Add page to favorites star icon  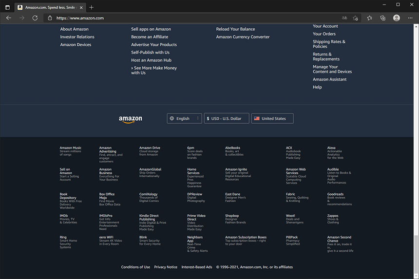[355, 18]
